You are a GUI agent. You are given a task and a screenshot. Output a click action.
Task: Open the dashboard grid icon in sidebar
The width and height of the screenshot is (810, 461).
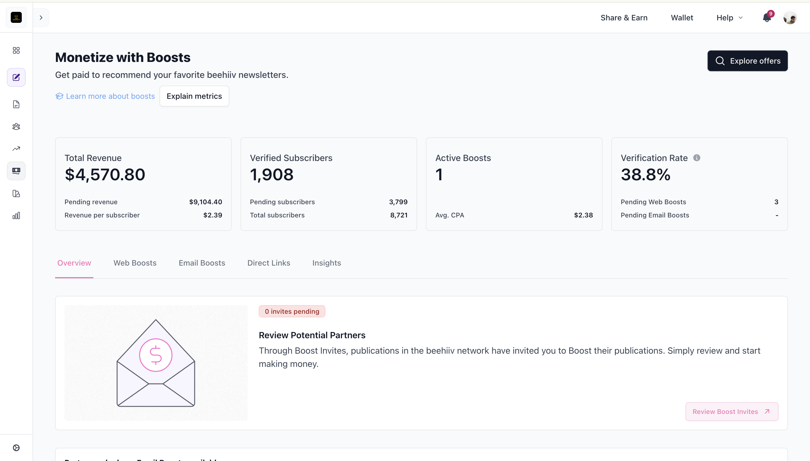point(16,51)
